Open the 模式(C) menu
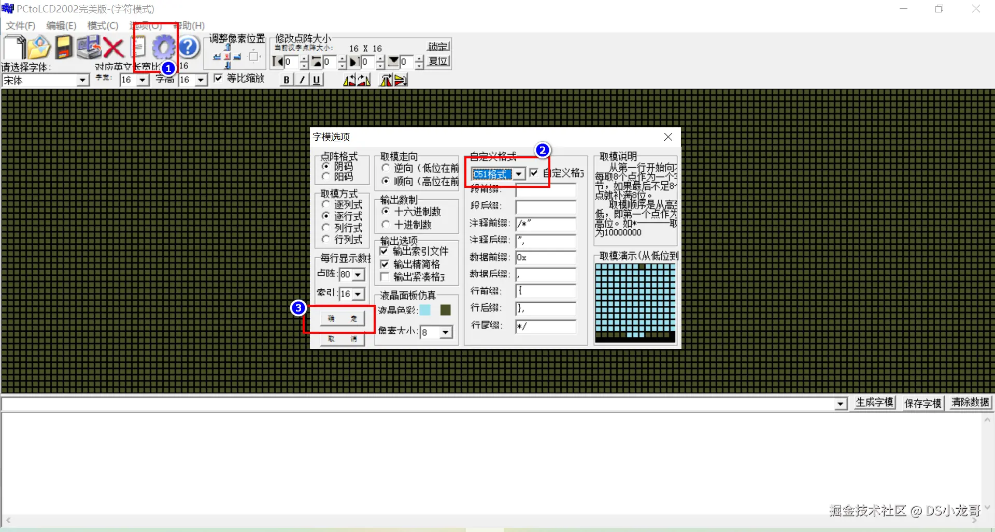The width and height of the screenshot is (995, 532). tap(102, 25)
